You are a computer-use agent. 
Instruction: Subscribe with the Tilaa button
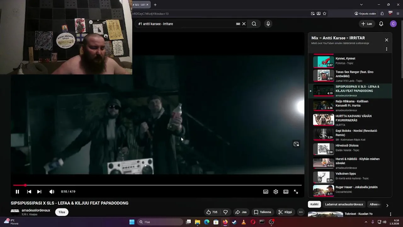pos(62,212)
